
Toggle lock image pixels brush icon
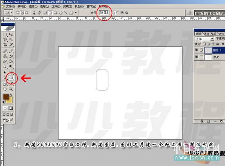pos(209,44)
